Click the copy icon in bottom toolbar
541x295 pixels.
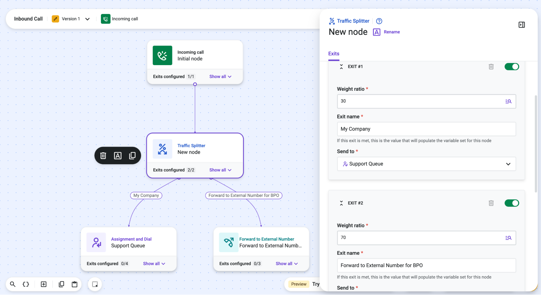click(61, 284)
